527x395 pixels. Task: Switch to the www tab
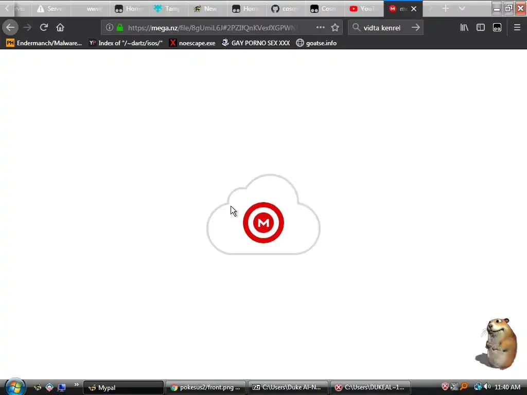[91, 9]
